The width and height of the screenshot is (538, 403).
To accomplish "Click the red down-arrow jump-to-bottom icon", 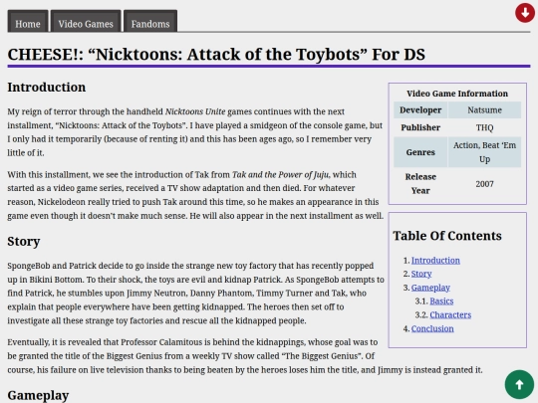I will coord(525,13).
